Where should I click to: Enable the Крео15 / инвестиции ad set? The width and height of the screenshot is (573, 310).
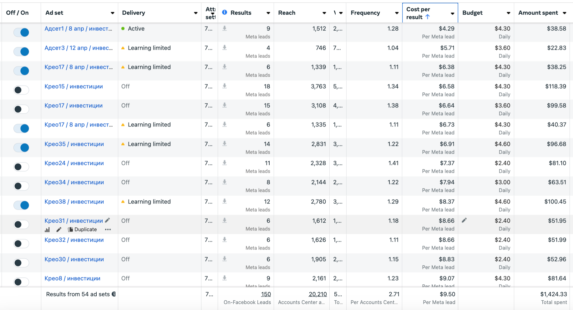click(x=21, y=90)
